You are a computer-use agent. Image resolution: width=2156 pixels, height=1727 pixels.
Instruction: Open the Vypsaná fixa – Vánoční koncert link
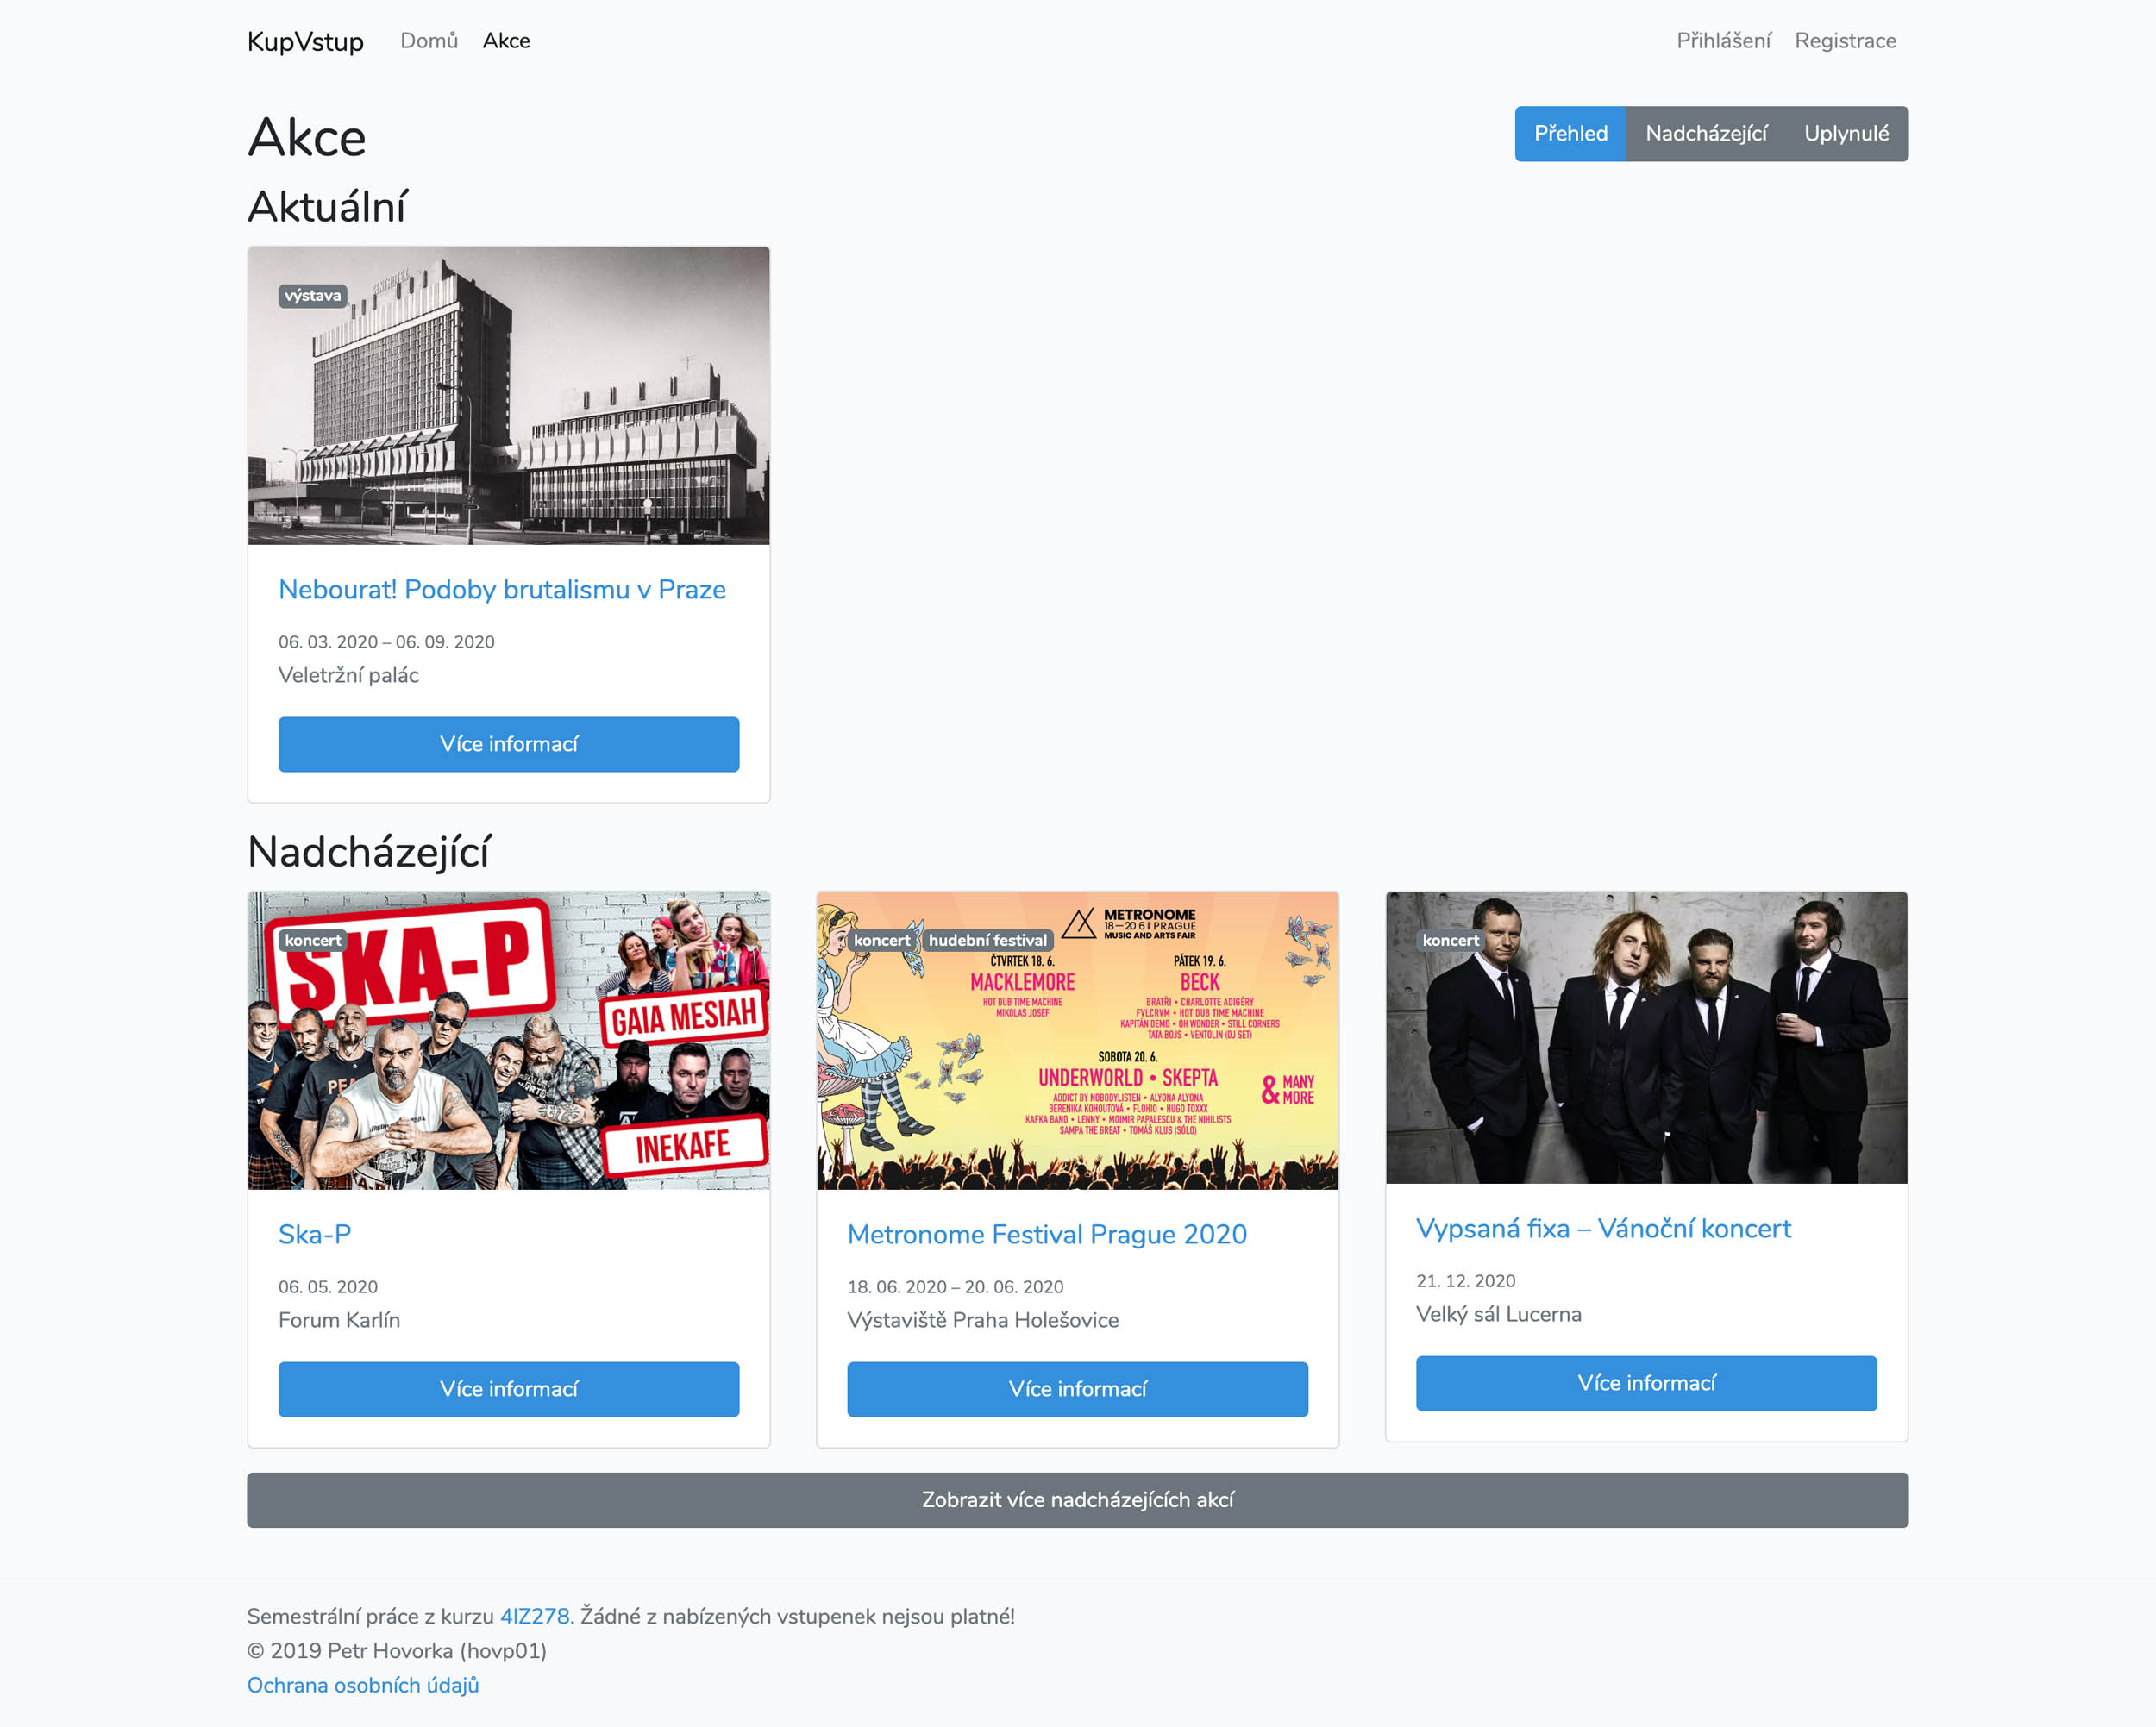pyautogui.click(x=1603, y=1228)
